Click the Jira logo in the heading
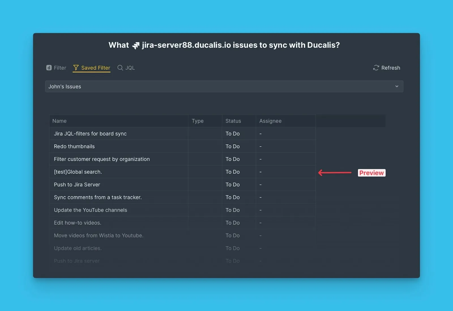This screenshot has height=311, width=453. pyautogui.click(x=136, y=45)
